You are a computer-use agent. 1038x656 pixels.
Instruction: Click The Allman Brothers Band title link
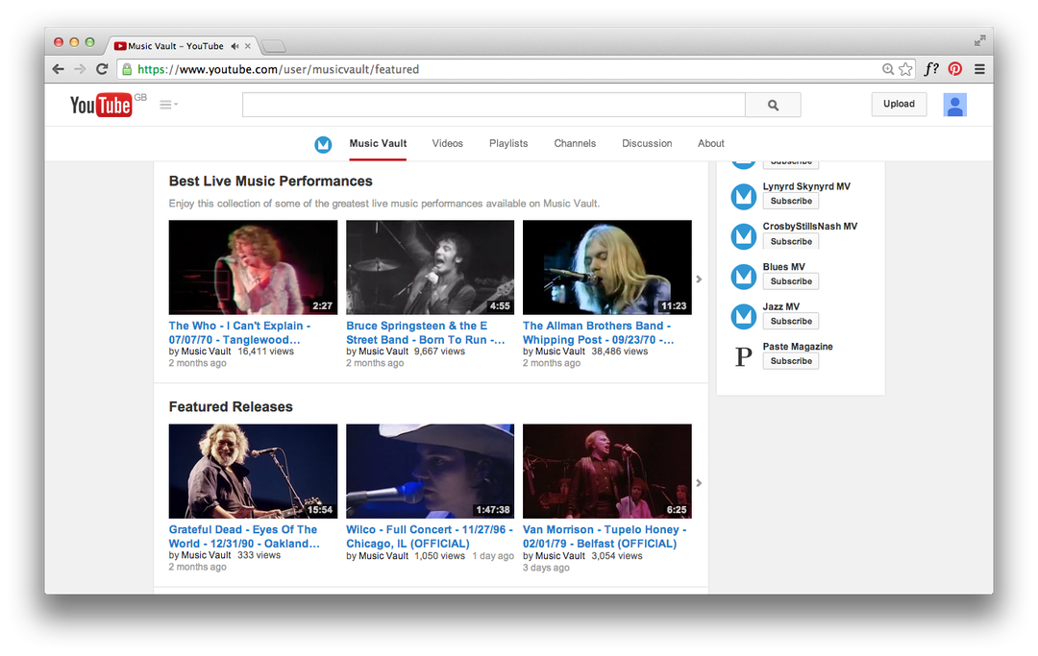(x=599, y=332)
